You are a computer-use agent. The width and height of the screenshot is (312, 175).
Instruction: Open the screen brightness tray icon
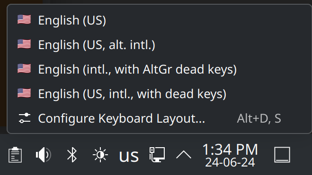100,155
